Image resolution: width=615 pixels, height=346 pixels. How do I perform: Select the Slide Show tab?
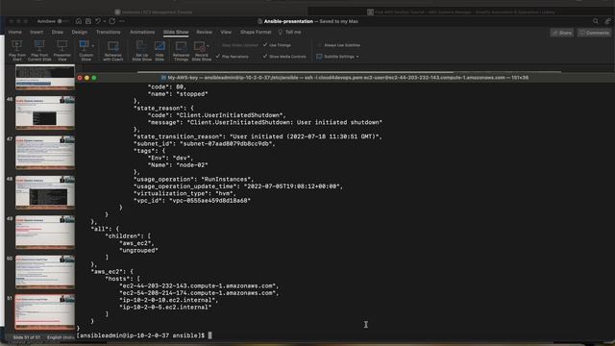(176, 32)
